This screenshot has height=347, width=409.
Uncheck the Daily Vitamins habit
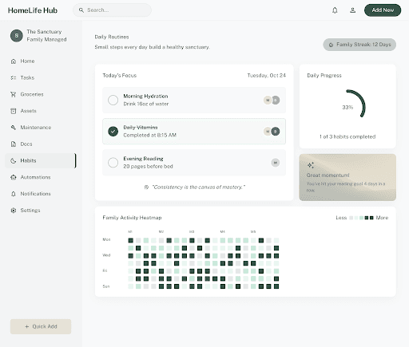pos(113,132)
